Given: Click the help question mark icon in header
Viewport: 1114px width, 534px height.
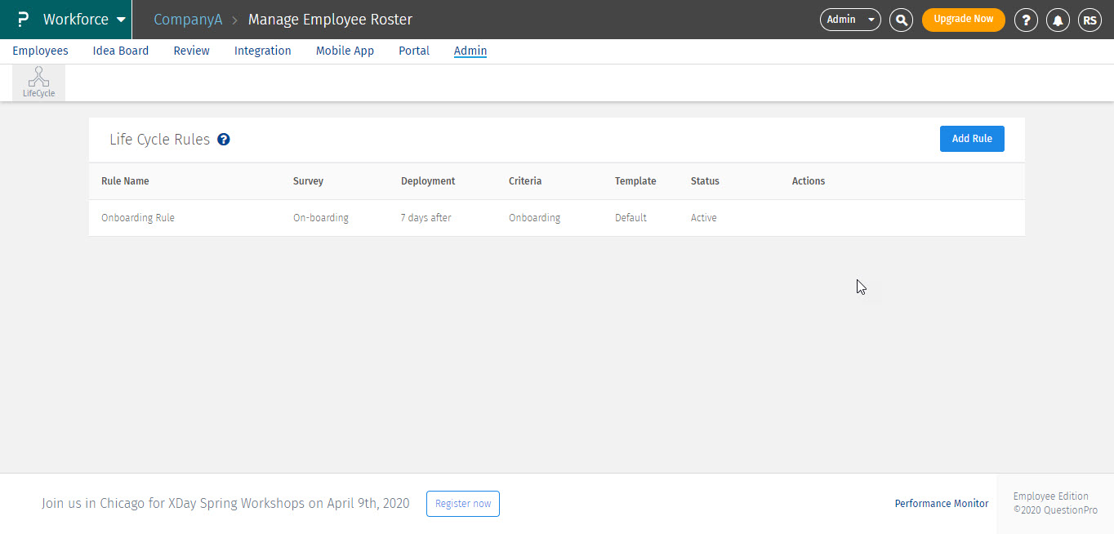Looking at the screenshot, I should tap(1026, 20).
